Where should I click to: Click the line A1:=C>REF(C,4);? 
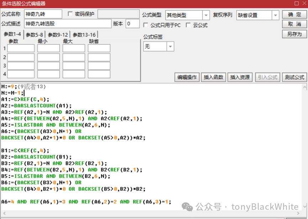click(x=25, y=99)
